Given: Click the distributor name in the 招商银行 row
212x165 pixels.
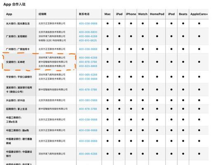Looking at the screenshot, I should click(x=53, y=109).
